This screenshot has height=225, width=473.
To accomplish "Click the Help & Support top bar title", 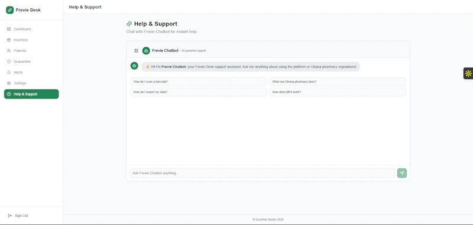I will click(x=85, y=7).
